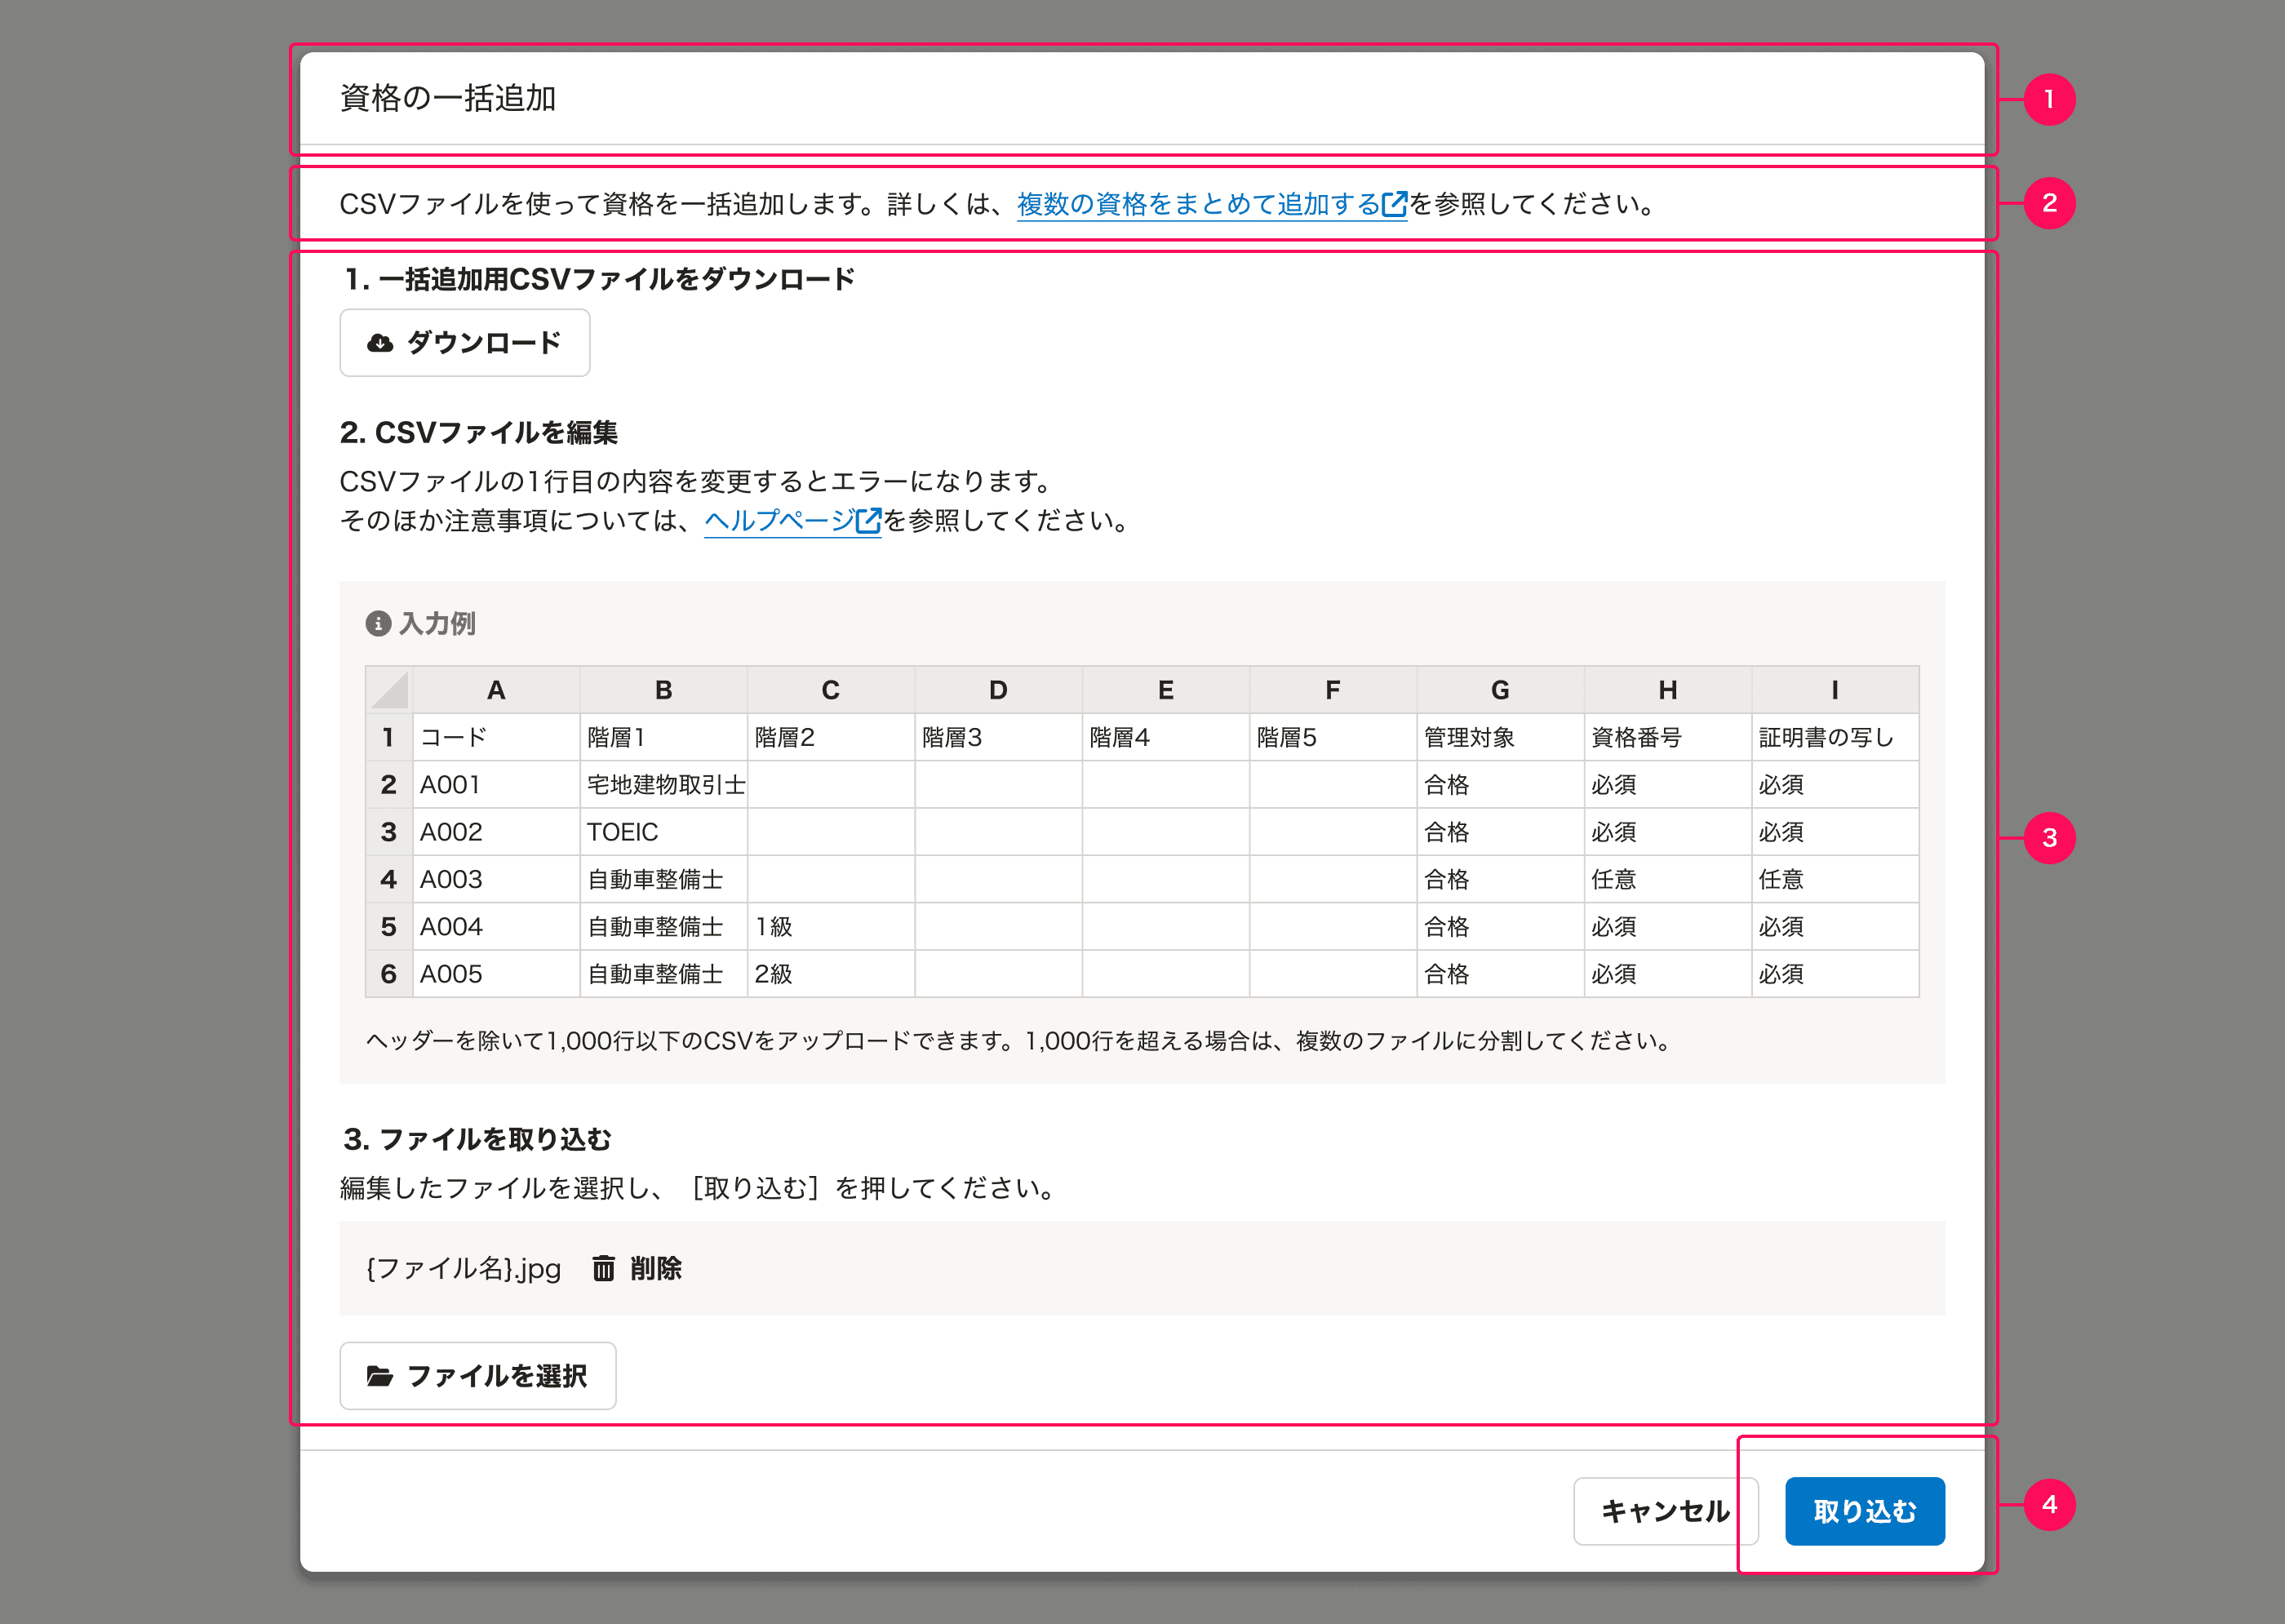Click the 入力例 label

437,624
